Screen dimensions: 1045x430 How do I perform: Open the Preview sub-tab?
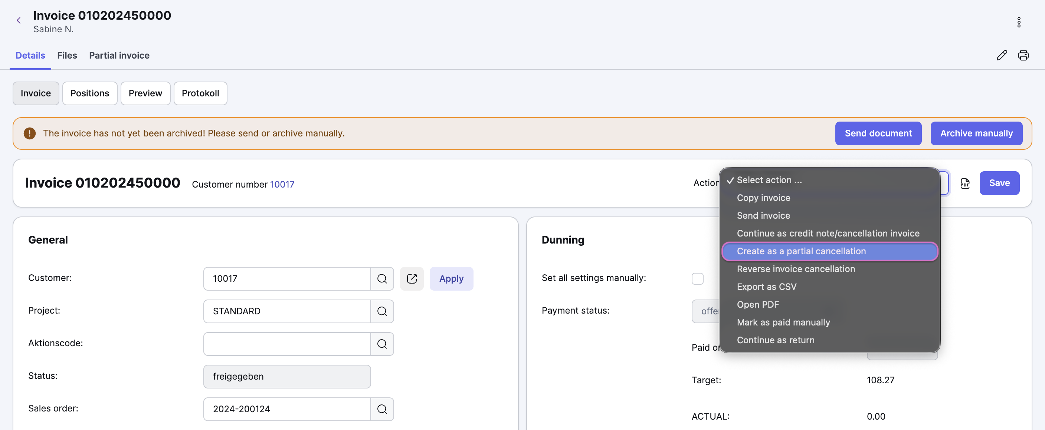(x=145, y=93)
